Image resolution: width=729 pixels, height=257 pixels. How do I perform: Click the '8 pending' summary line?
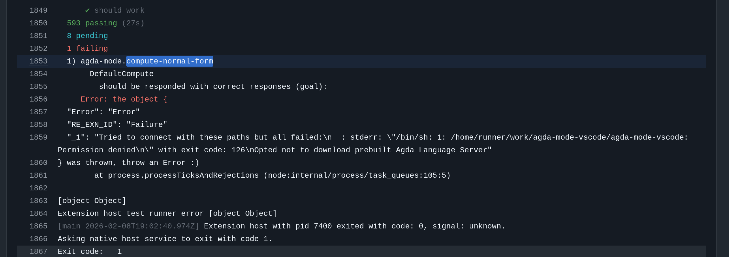(87, 36)
